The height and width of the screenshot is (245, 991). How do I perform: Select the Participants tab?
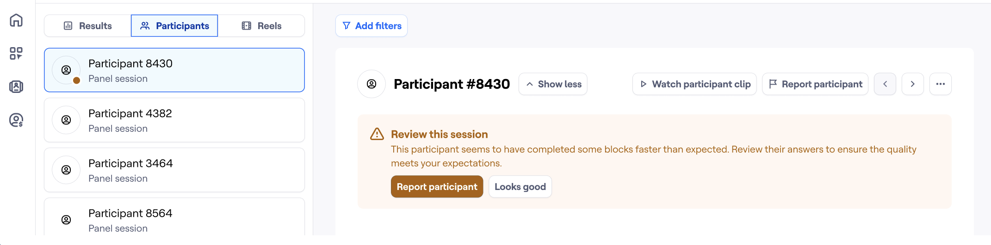point(174,26)
